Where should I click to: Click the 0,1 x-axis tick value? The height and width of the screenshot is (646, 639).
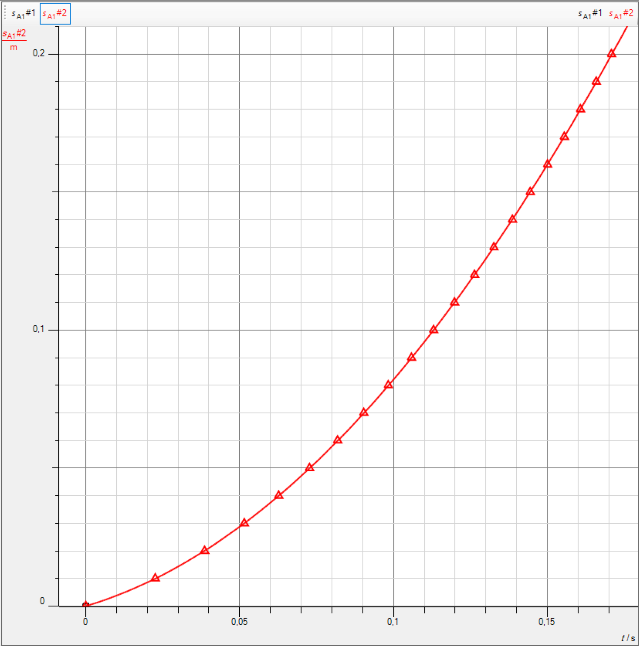(393, 622)
